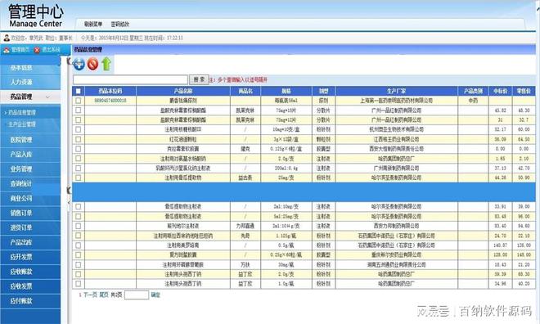Click the 广州南新制药有限公司 manufacturer cell
The width and height of the screenshot is (540, 324).
tap(396, 168)
